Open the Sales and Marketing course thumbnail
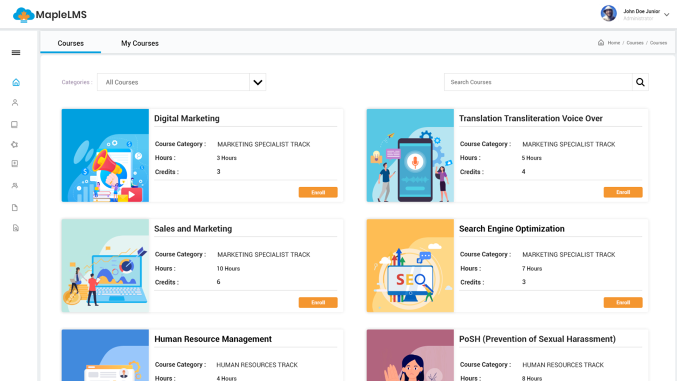 [x=105, y=266]
